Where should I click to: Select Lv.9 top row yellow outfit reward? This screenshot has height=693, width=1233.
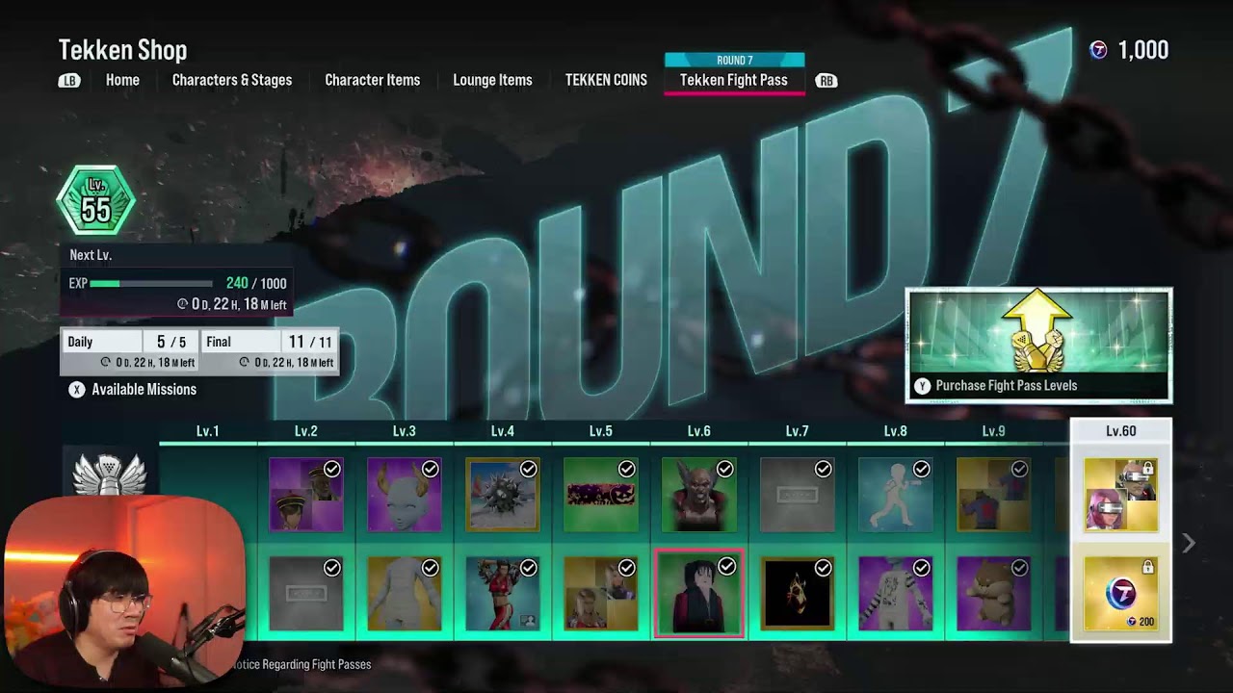pos(994,495)
